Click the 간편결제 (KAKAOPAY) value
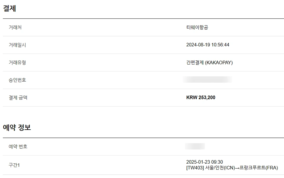 click(210, 62)
